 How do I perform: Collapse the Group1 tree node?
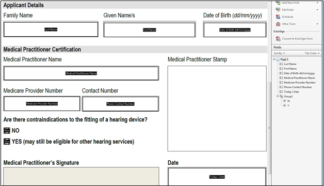(278, 96)
